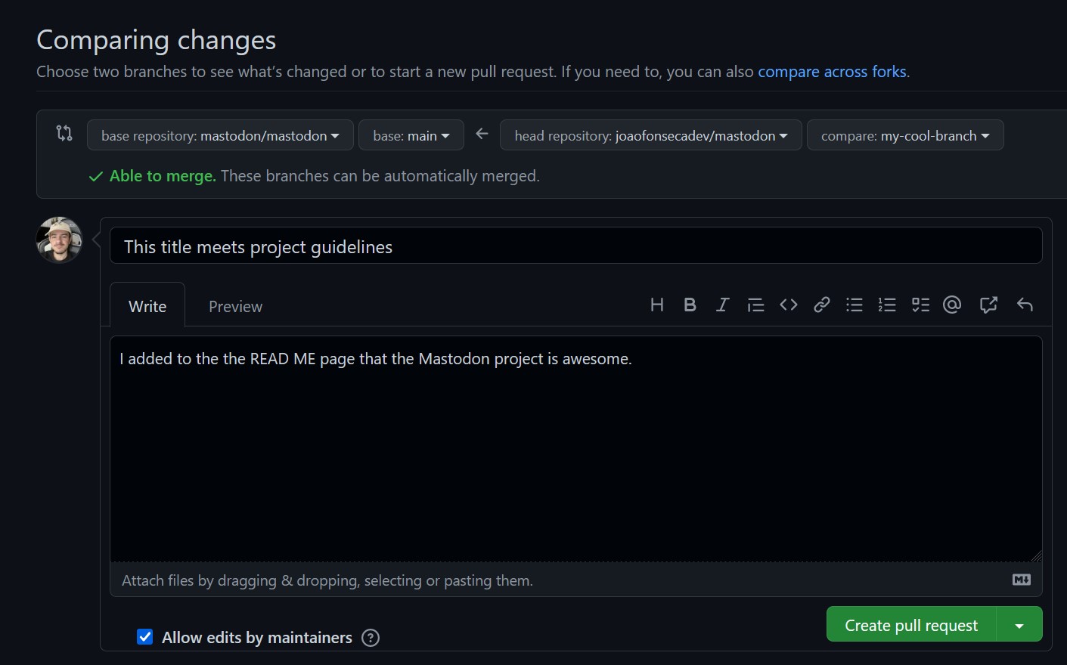Click the description text area
Screen dimensions: 1067x665
(576, 449)
